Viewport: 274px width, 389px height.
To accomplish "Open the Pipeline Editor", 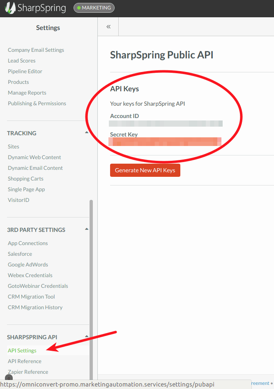I will (25, 71).
